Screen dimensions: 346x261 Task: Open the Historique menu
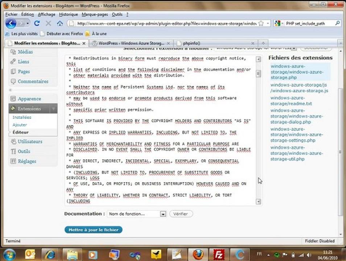click(x=69, y=14)
